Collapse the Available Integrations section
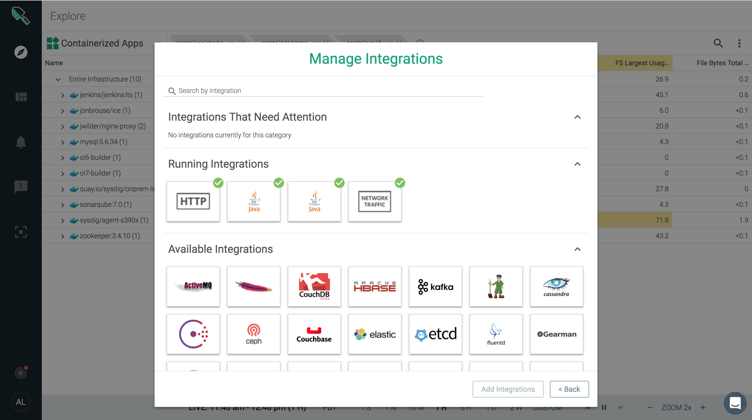The image size is (752, 420). click(x=577, y=249)
